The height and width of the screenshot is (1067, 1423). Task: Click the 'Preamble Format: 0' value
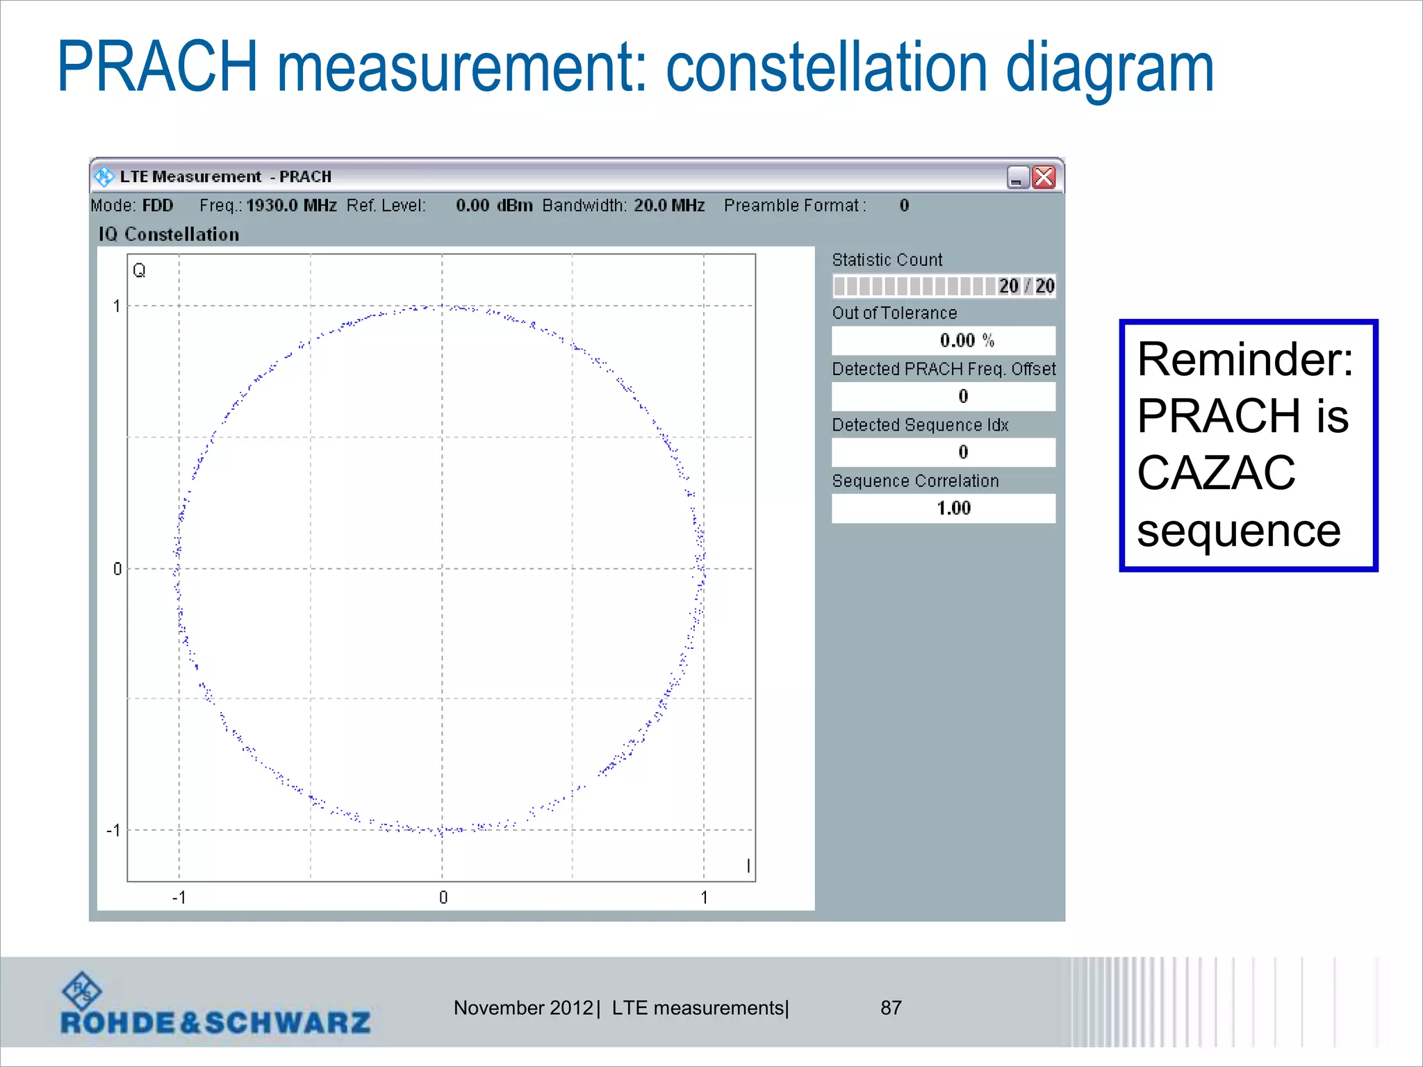(816, 206)
